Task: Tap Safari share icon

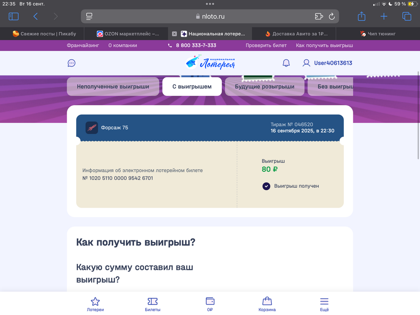Action: coord(361,16)
